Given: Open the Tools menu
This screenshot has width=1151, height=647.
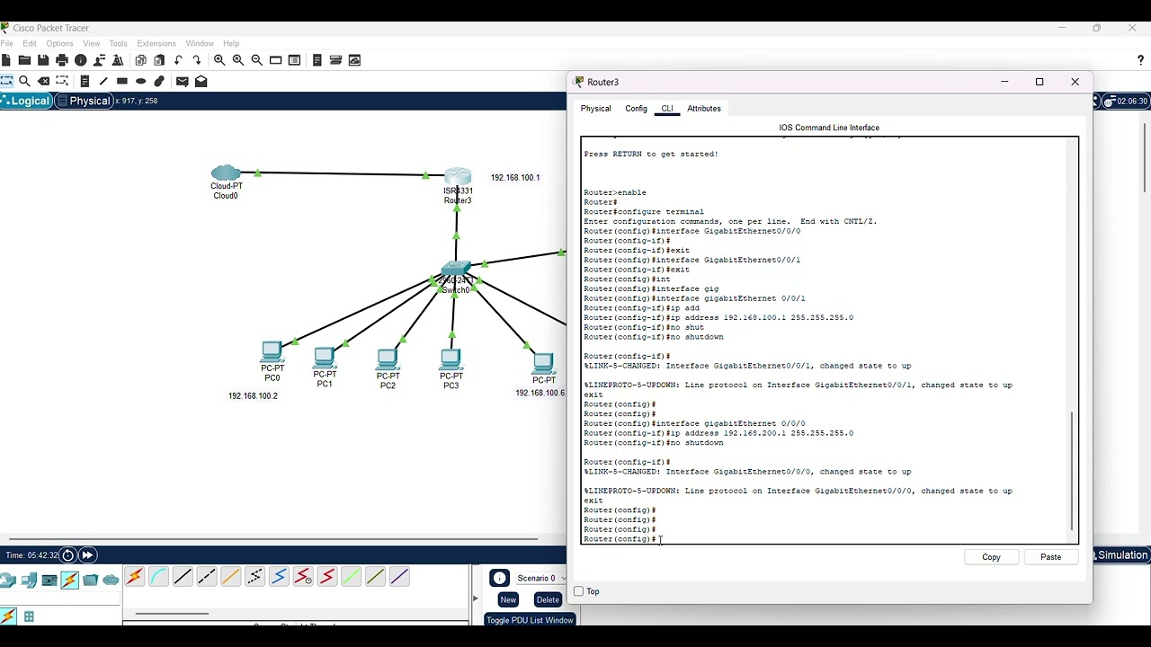Looking at the screenshot, I should point(118,43).
